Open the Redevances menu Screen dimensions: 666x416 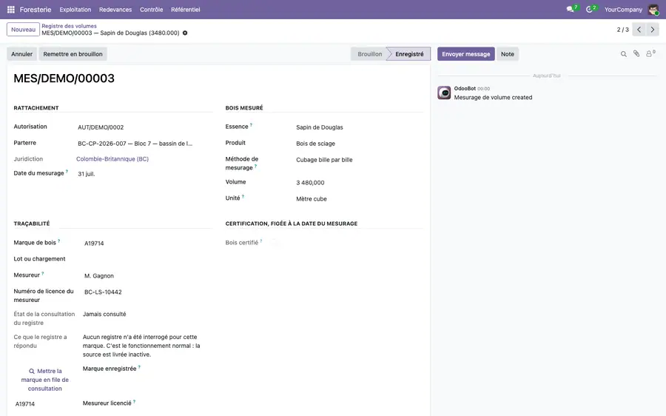coord(115,10)
